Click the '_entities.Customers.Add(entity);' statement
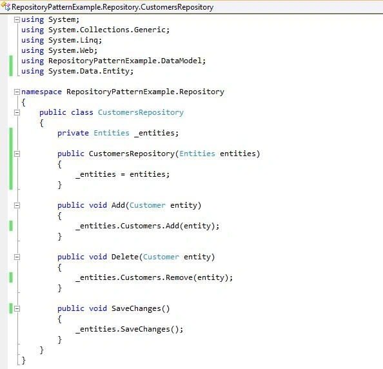 pos(148,226)
